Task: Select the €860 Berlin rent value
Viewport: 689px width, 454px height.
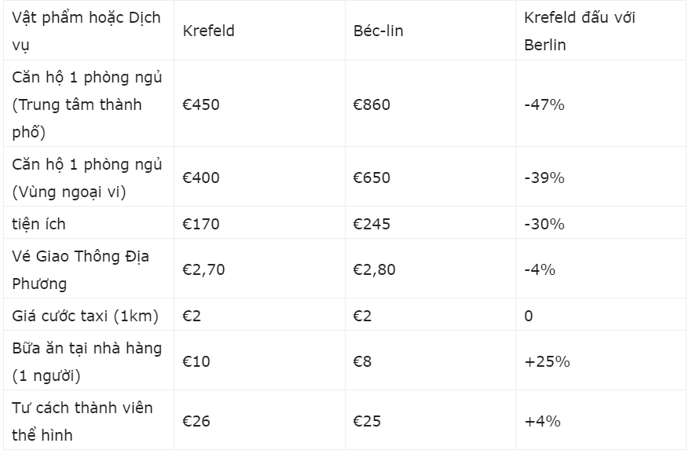Action: click(372, 104)
